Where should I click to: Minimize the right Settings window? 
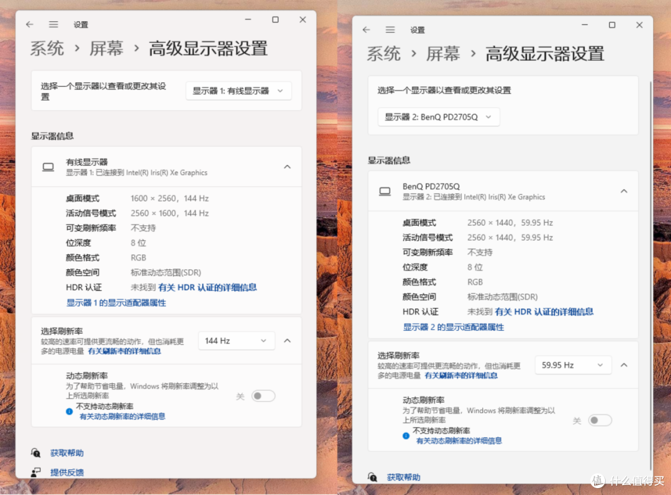[x=585, y=25]
